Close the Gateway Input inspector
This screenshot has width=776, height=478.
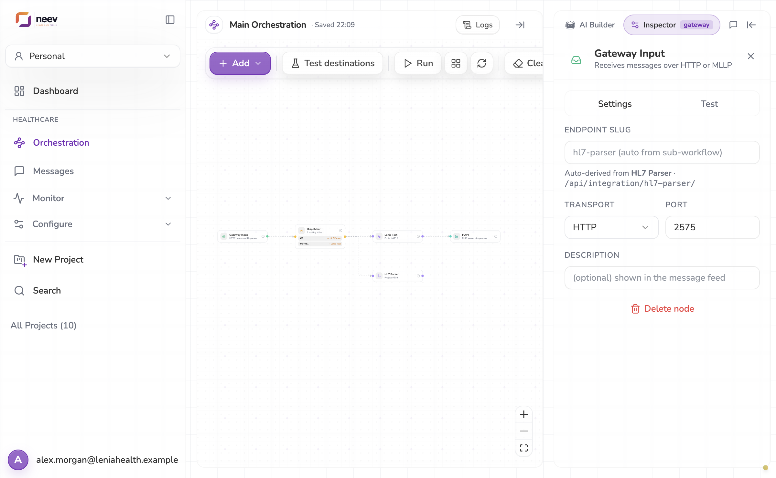[751, 57]
